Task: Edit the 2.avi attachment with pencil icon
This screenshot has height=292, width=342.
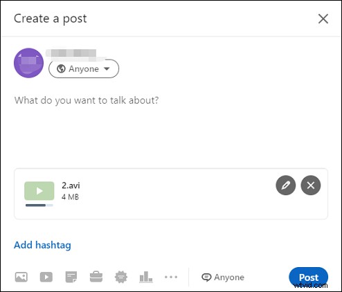Action: pyautogui.click(x=286, y=185)
